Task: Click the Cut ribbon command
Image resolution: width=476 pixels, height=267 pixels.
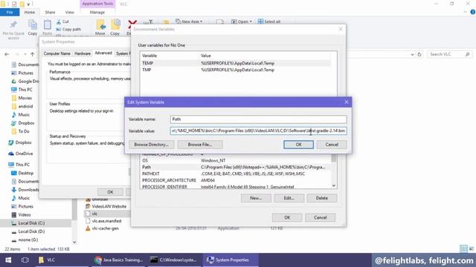Action: click(x=62, y=22)
